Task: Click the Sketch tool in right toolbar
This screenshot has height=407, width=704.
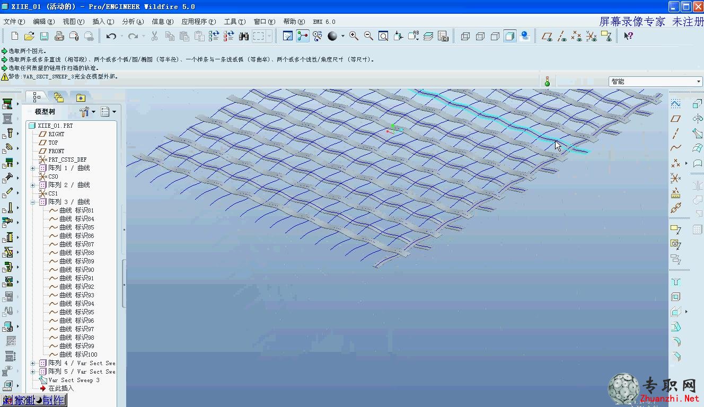Action: 675,103
